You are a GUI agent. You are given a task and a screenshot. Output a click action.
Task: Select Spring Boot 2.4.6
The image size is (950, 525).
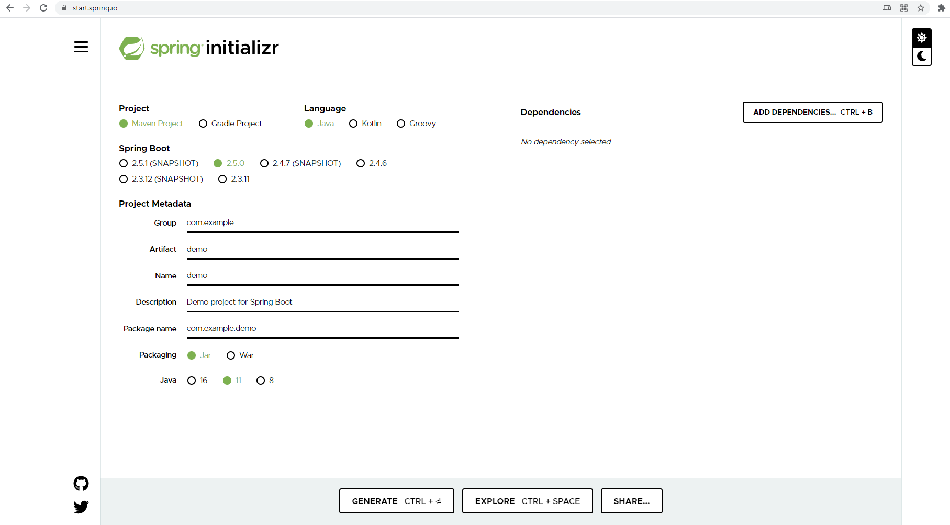coord(372,163)
